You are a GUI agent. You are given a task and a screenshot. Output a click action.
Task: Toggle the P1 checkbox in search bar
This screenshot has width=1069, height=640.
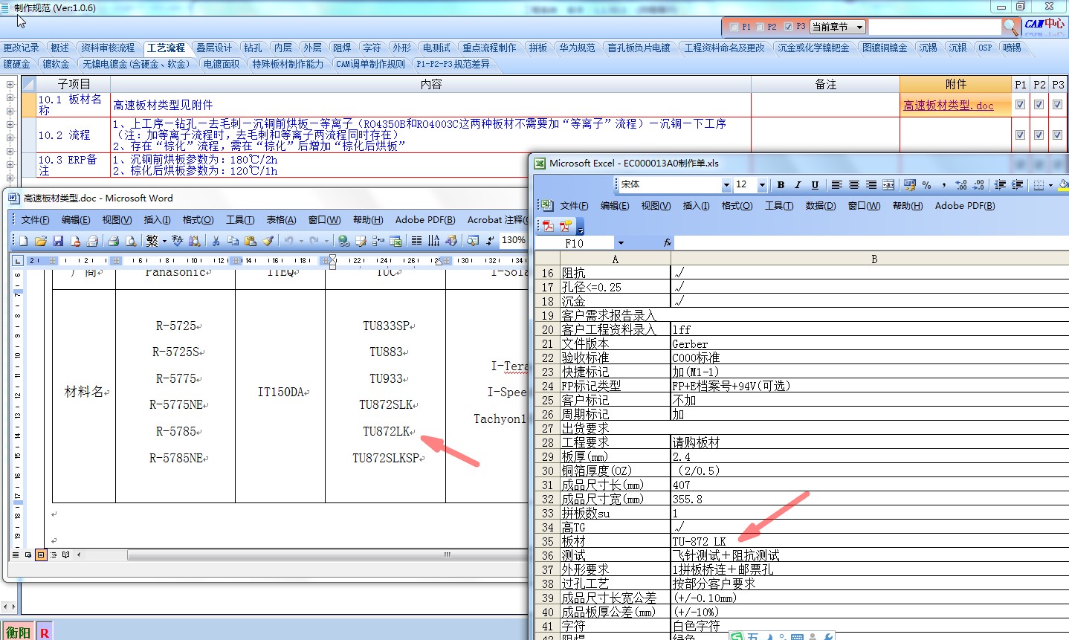(734, 27)
